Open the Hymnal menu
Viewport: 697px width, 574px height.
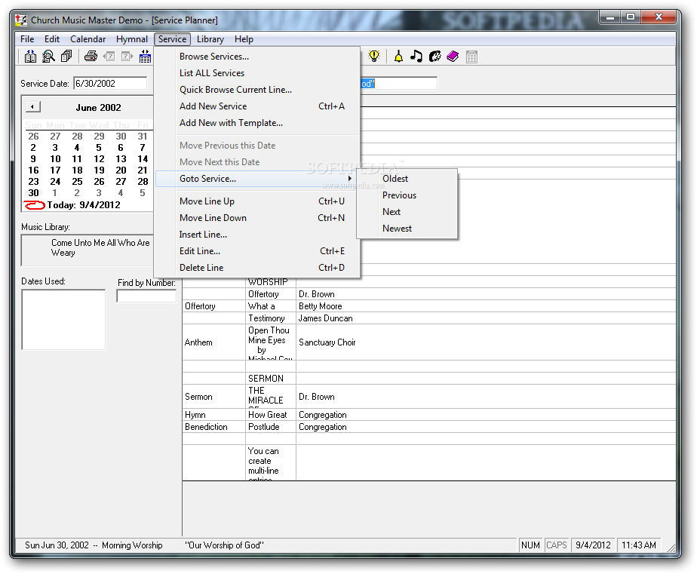coord(131,39)
